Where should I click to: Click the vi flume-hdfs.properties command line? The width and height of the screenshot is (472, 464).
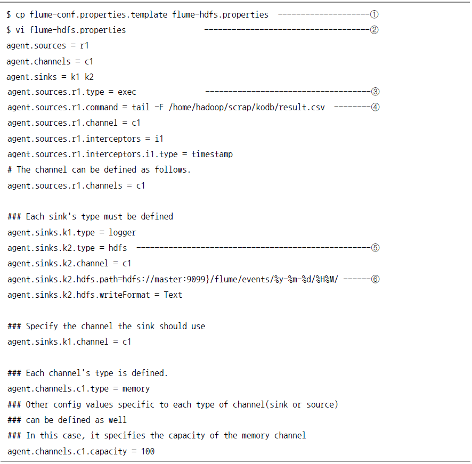point(66,30)
